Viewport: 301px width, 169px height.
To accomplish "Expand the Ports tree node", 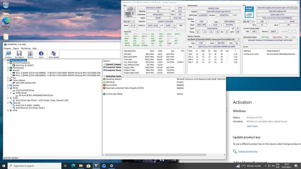I will [8, 110].
